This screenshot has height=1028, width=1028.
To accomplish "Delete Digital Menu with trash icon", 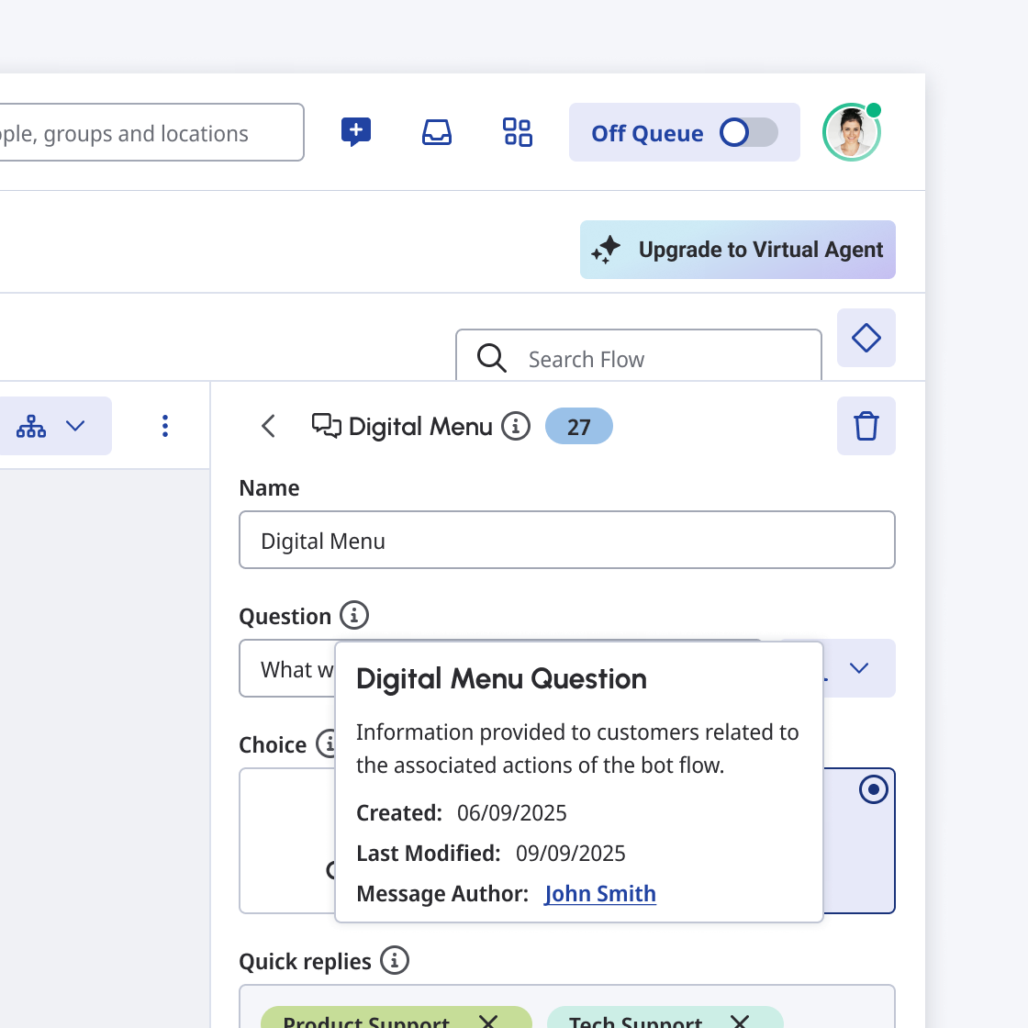I will [866, 426].
